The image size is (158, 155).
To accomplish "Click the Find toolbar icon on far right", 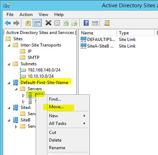I will pyautogui.click(x=107, y=23).
